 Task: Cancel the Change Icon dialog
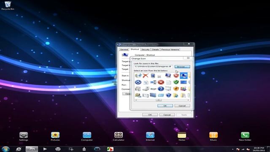[182, 106]
